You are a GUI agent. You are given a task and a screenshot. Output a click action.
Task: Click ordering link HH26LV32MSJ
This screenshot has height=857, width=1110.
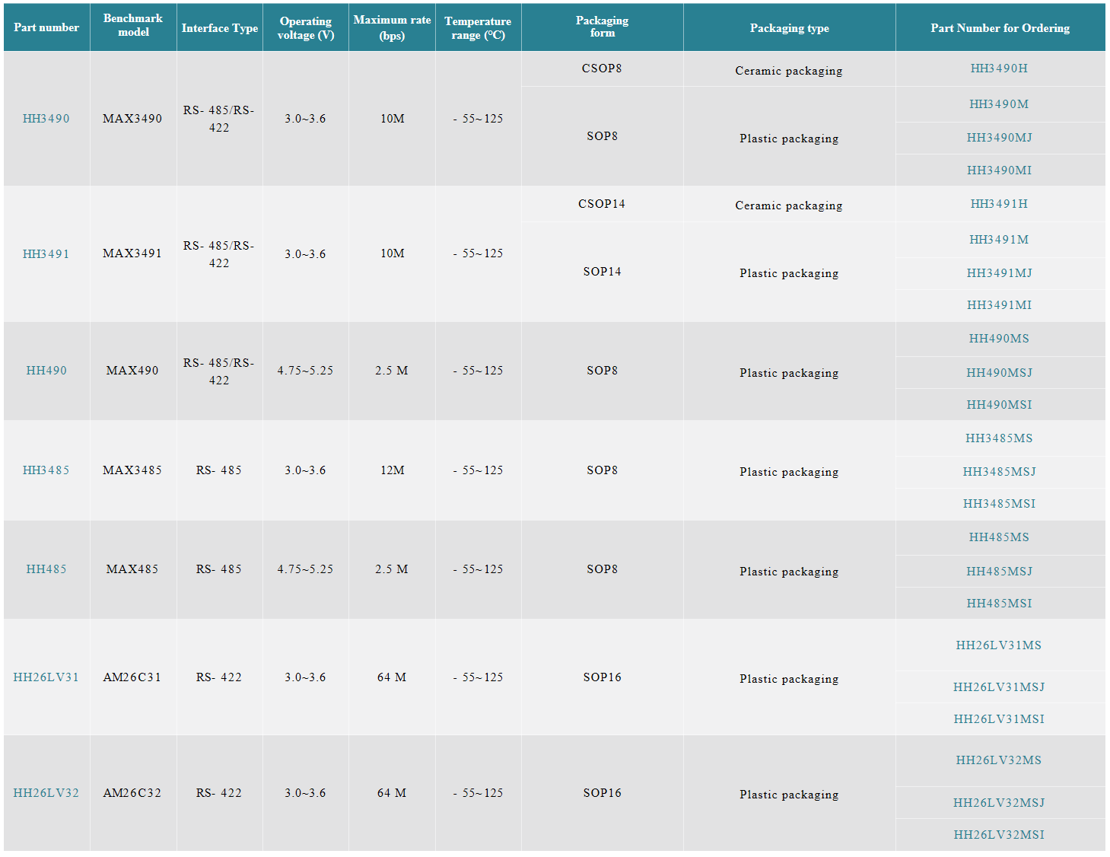click(x=999, y=803)
